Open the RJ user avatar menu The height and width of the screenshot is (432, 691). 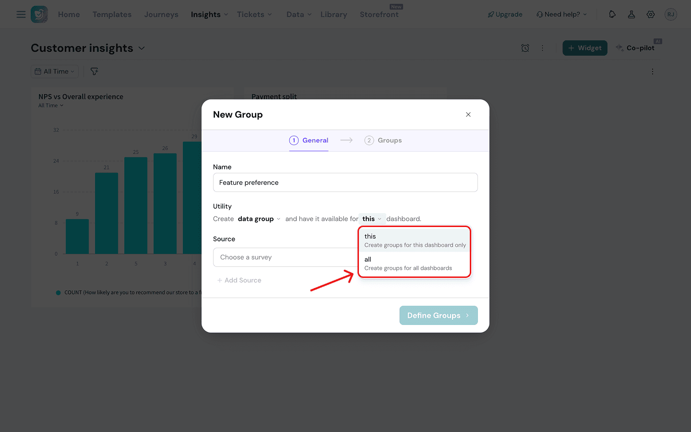click(671, 14)
